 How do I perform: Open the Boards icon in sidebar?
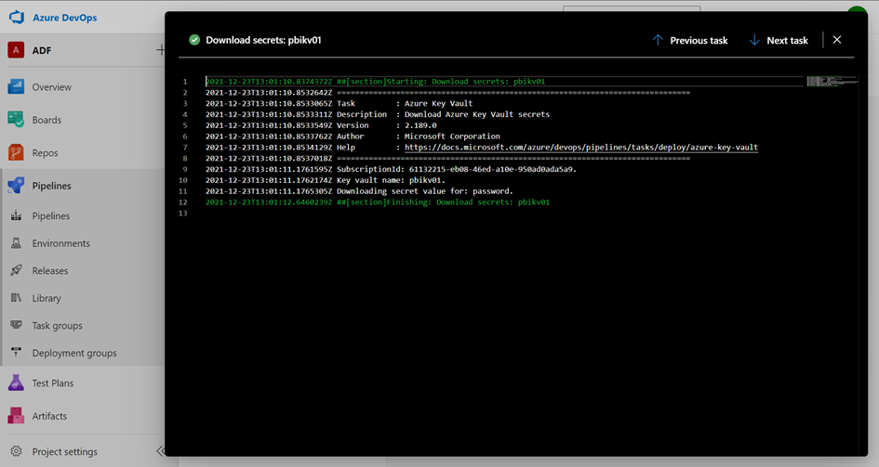pos(16,120)
